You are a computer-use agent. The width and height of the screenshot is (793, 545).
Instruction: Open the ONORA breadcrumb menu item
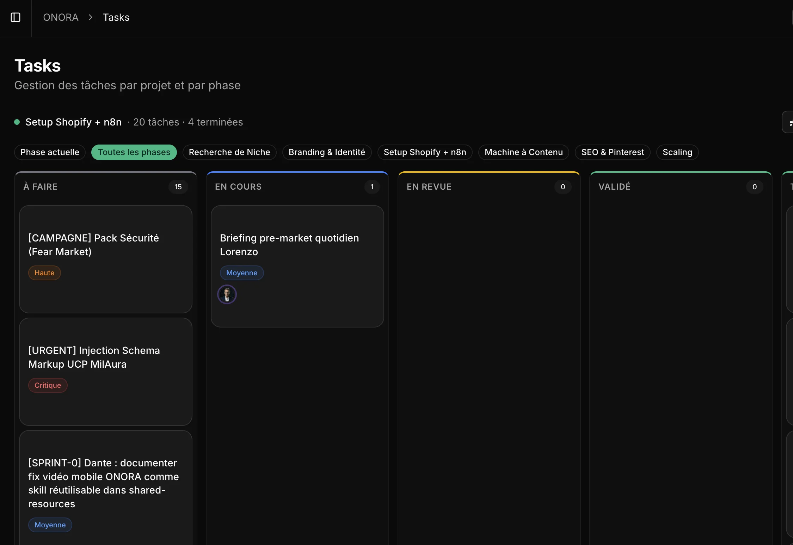point(60,17)
